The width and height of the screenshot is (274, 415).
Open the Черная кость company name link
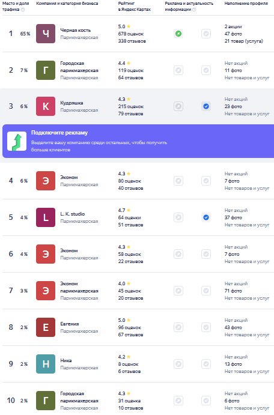point(76,30)
